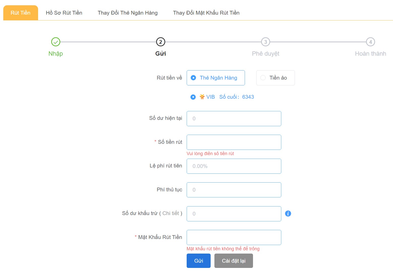Focus the Số tiền rút input
This screenshot has height=279, width=393.
(234, 142)
